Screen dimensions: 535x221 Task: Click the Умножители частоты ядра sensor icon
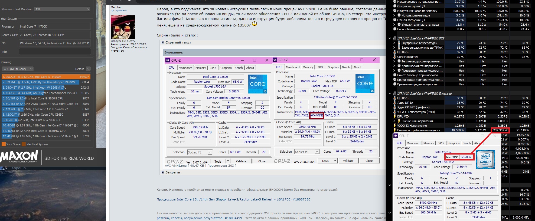(x=399, y=25)
